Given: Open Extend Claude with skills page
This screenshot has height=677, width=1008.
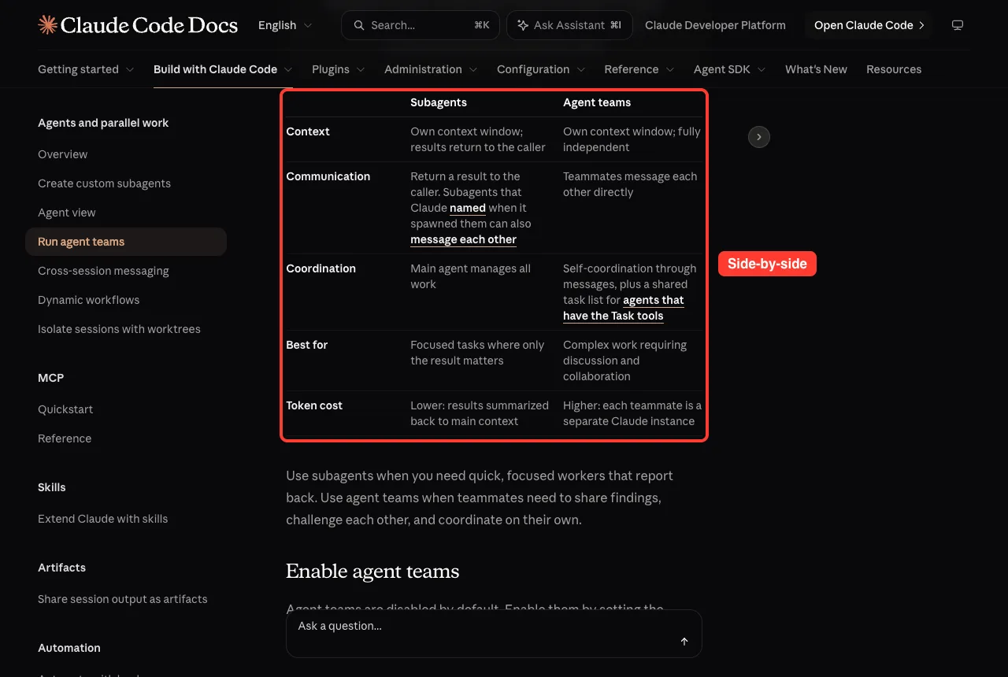Looking at the screenshot, I should (x=102, y=519).
